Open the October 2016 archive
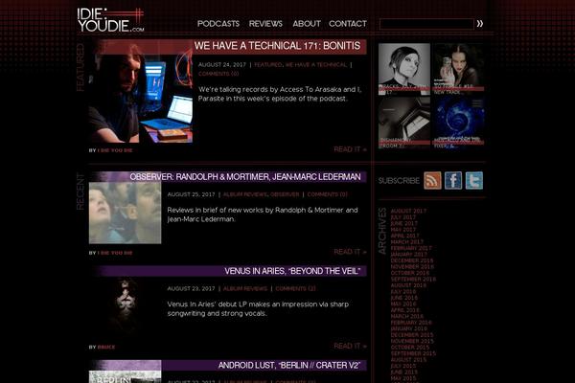The image size is (575, 383). [410, 274]
